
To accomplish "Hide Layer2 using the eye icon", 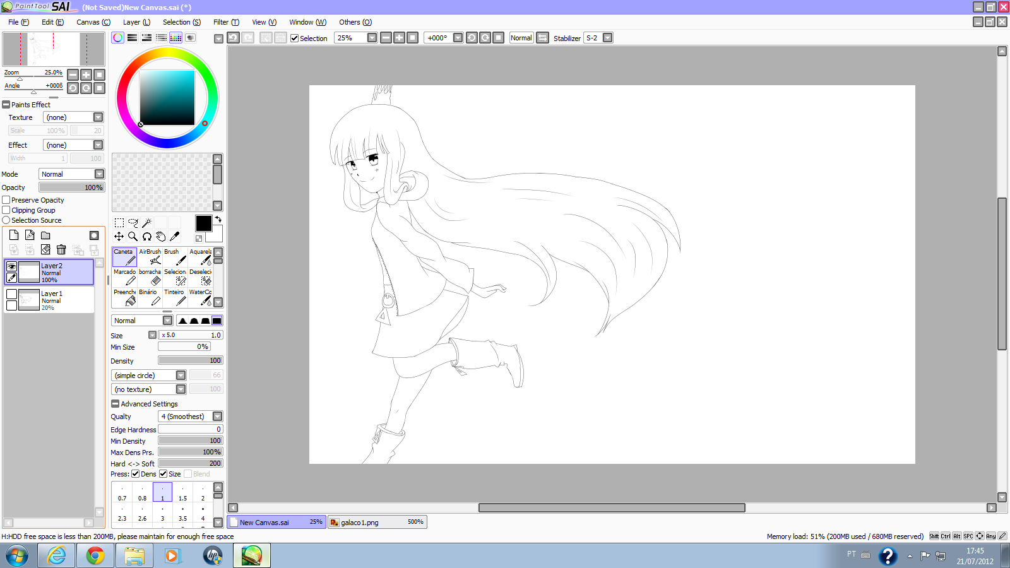I will [x=11, y=266].
